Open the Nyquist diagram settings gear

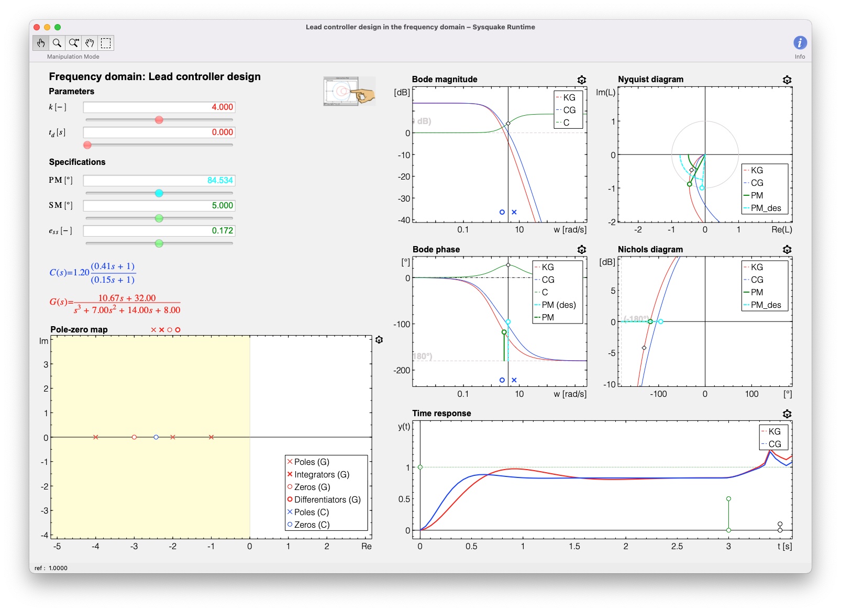[787, 80]
